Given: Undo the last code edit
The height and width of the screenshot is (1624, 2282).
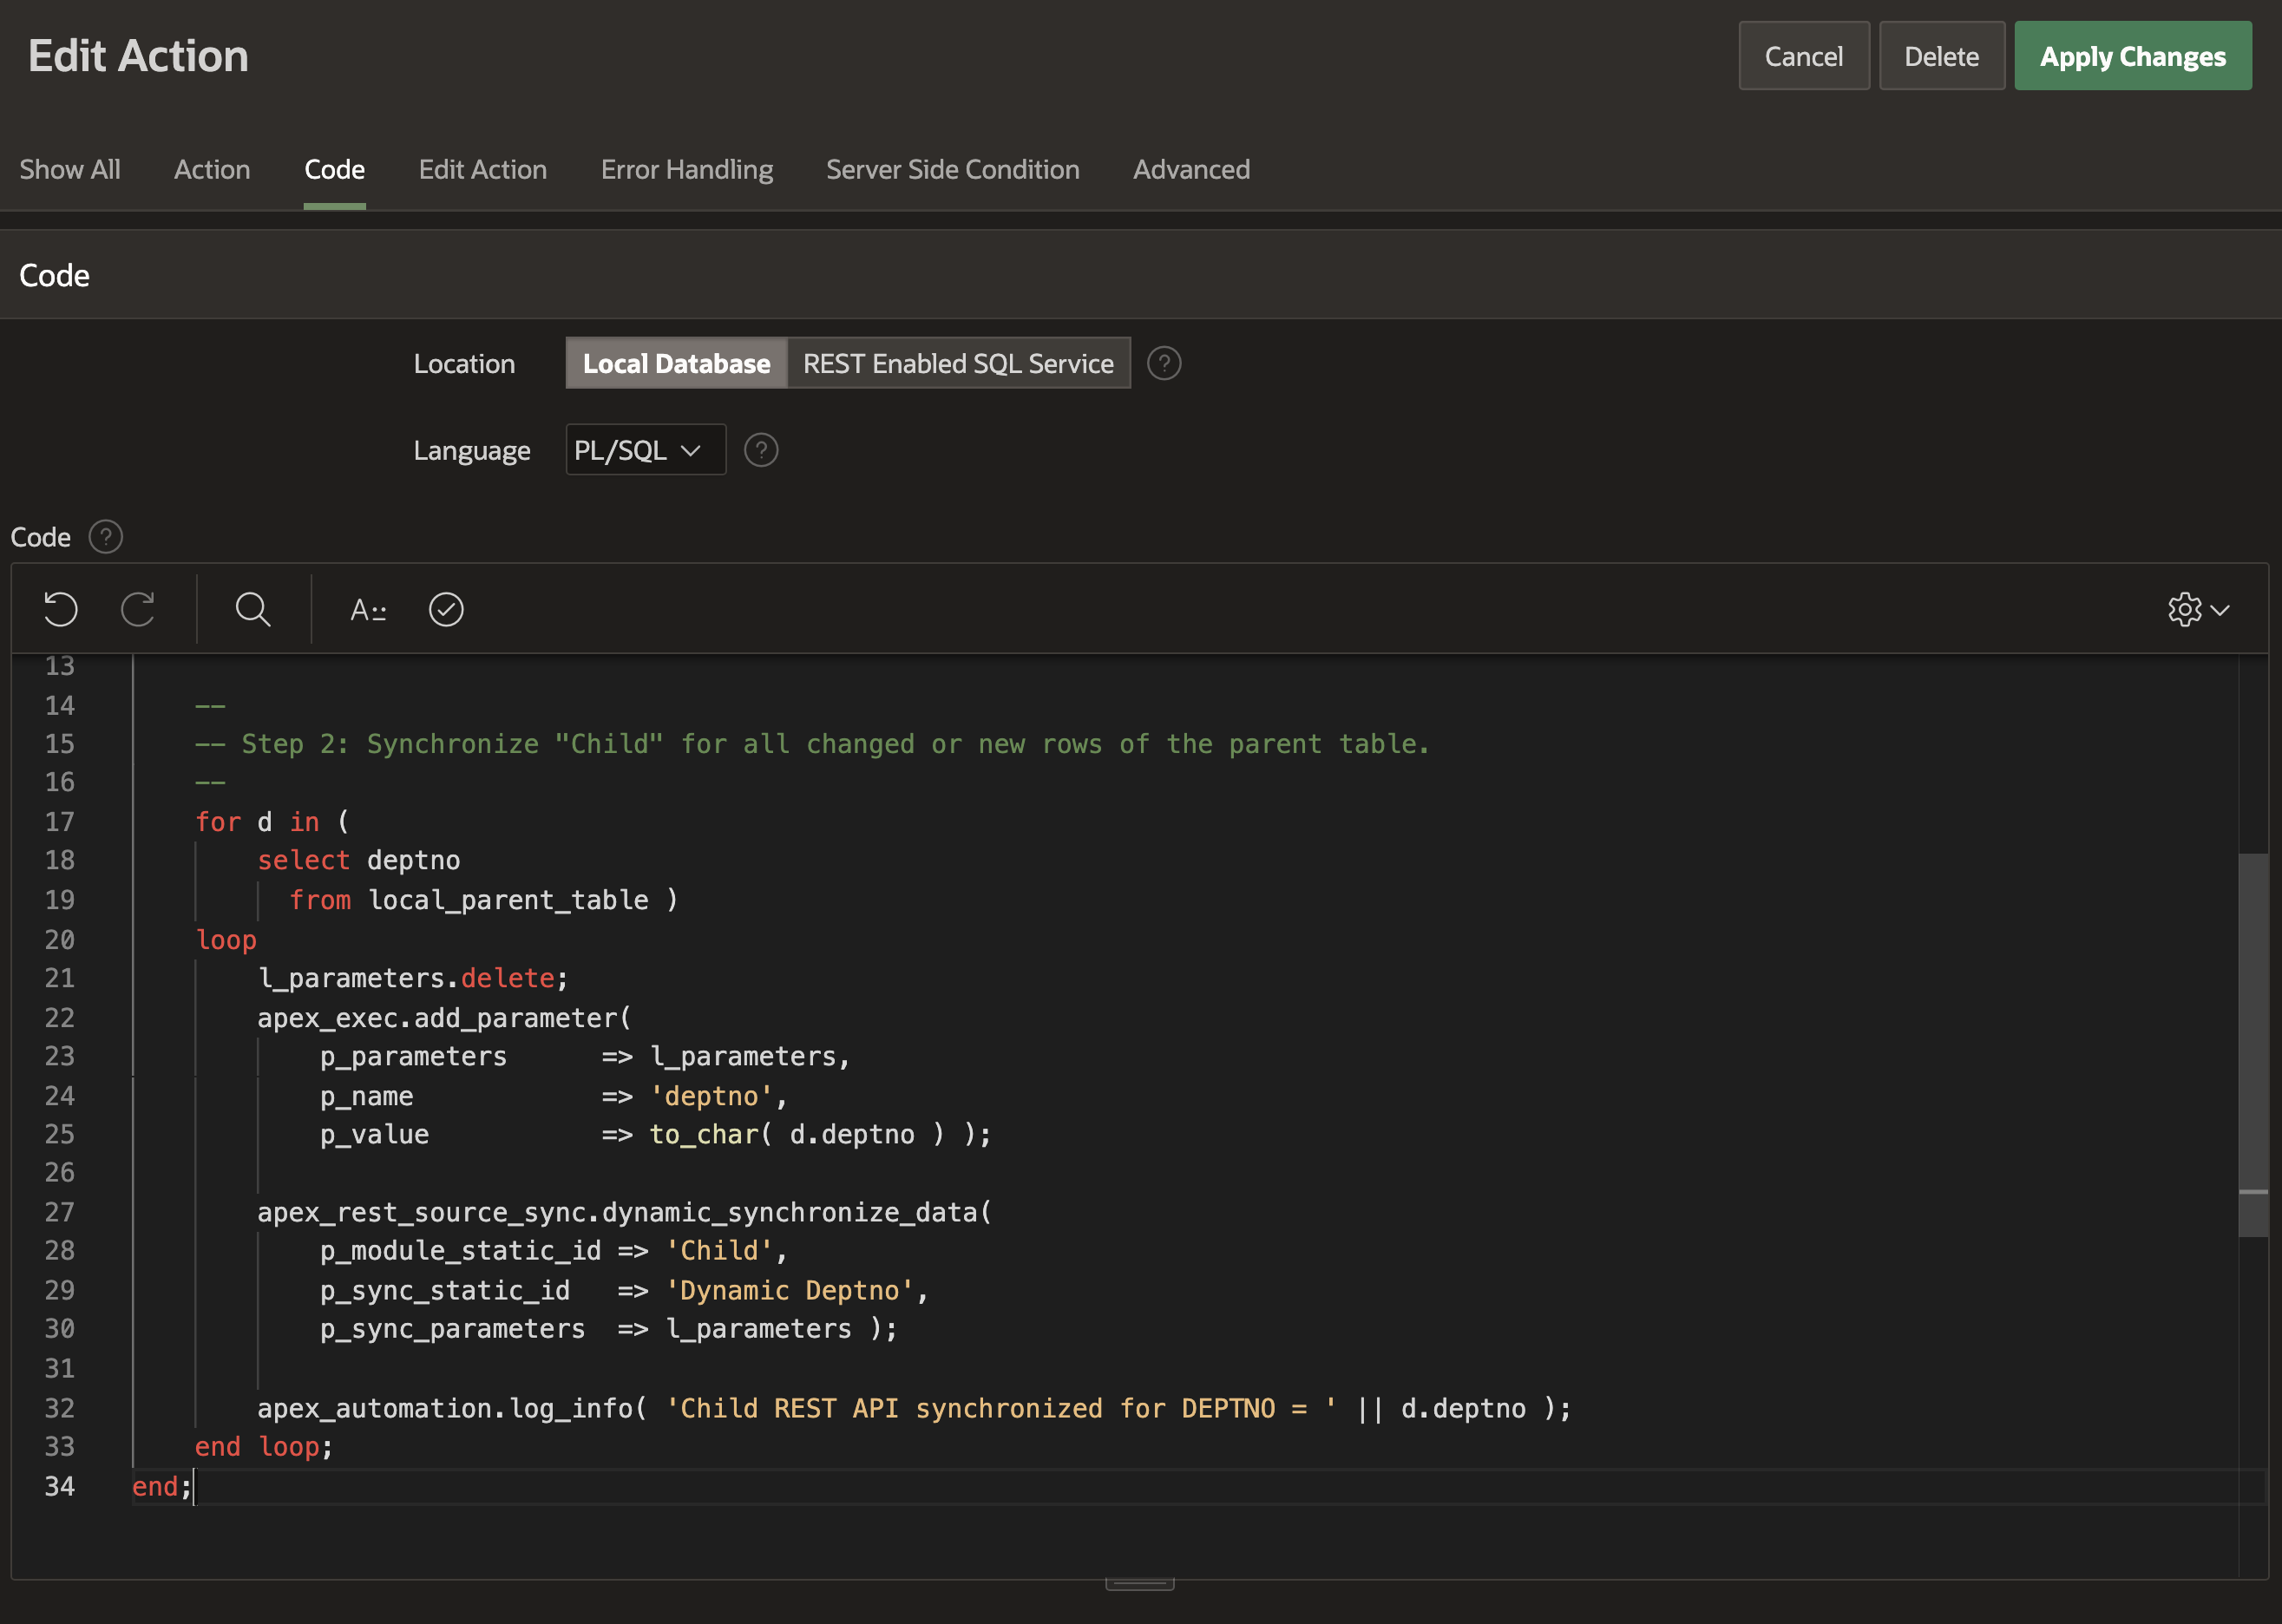Looking at the screenshot, I should pos(60,609).
